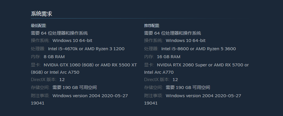Viewport: 283px width, 116px height.
Task: Click minimum 附注事项 Windows version 2004 line
Action: pyautogui.click(x=79, y=96)
